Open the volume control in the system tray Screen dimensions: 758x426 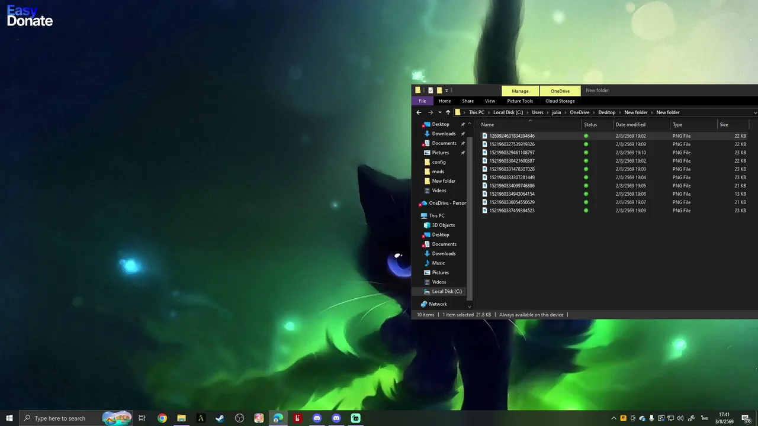coord(680,418)
